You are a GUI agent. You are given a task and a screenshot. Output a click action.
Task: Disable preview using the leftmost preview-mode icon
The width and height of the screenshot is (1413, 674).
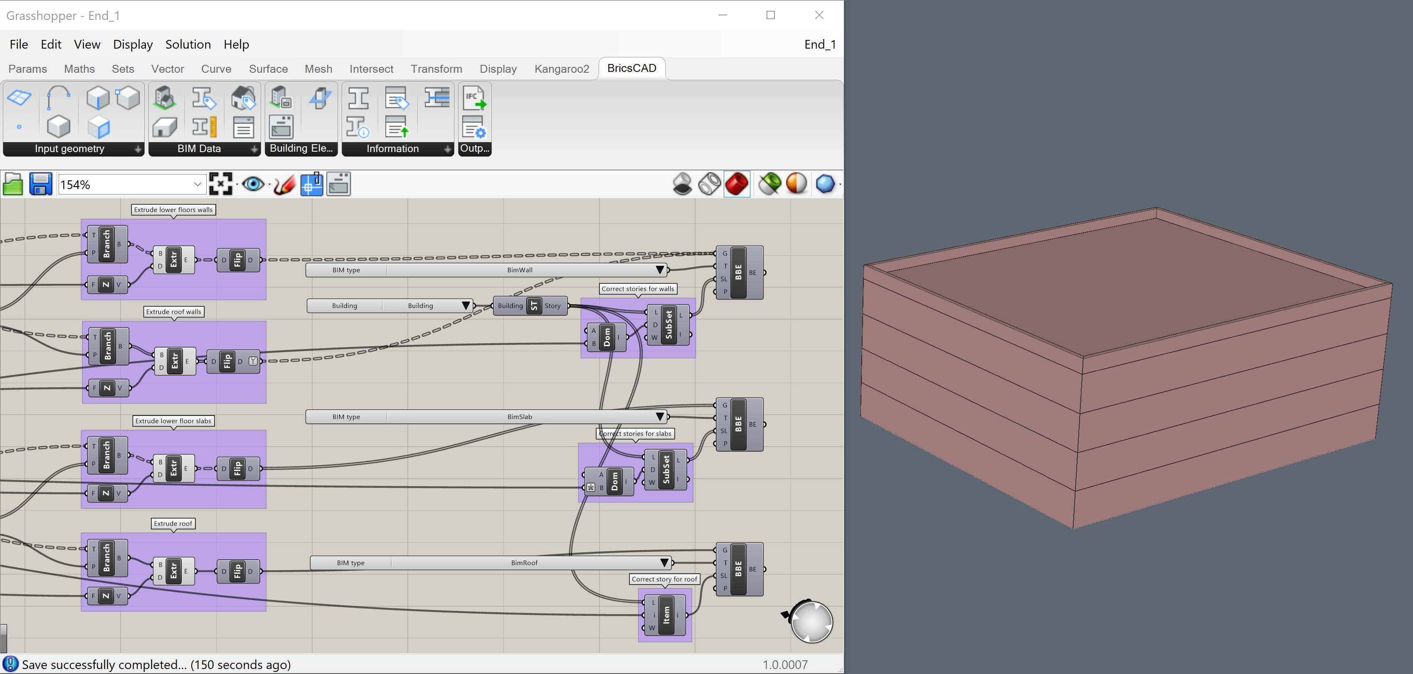(682, 184)
